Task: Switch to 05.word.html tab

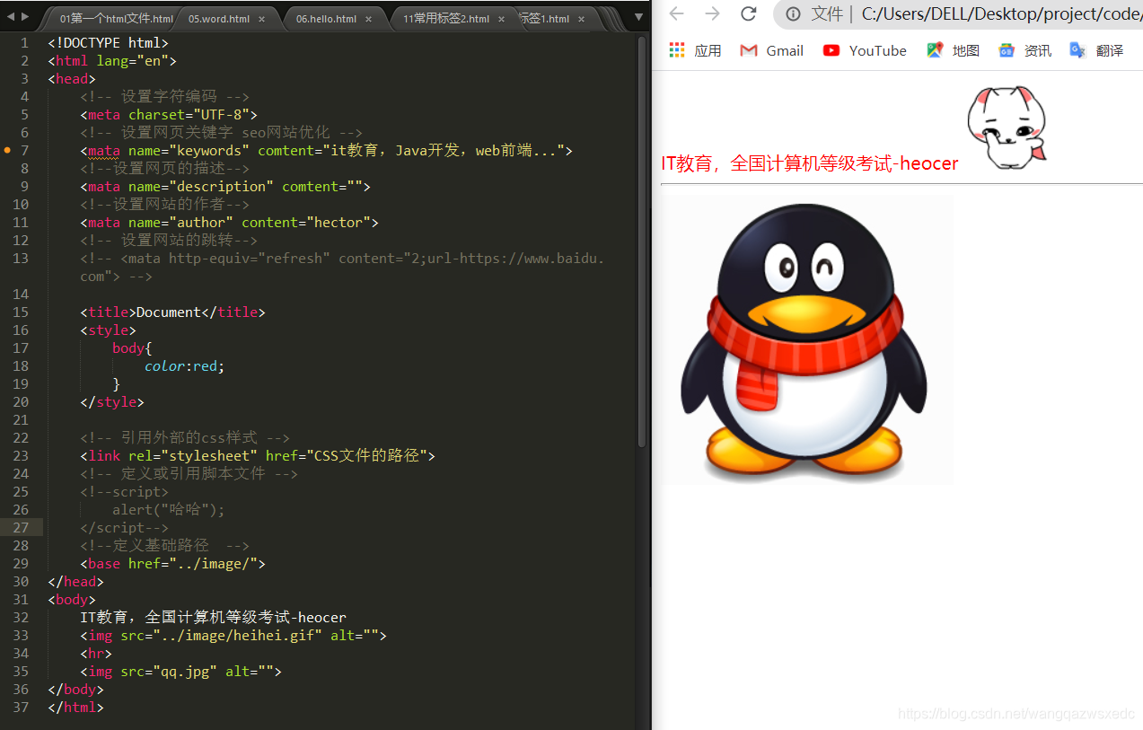Action: [x=219, y=19]
